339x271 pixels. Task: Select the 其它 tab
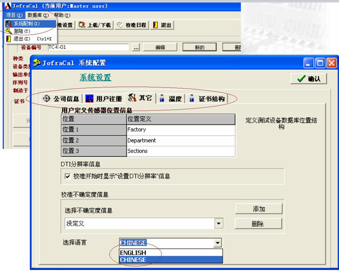tap(140, 98)
